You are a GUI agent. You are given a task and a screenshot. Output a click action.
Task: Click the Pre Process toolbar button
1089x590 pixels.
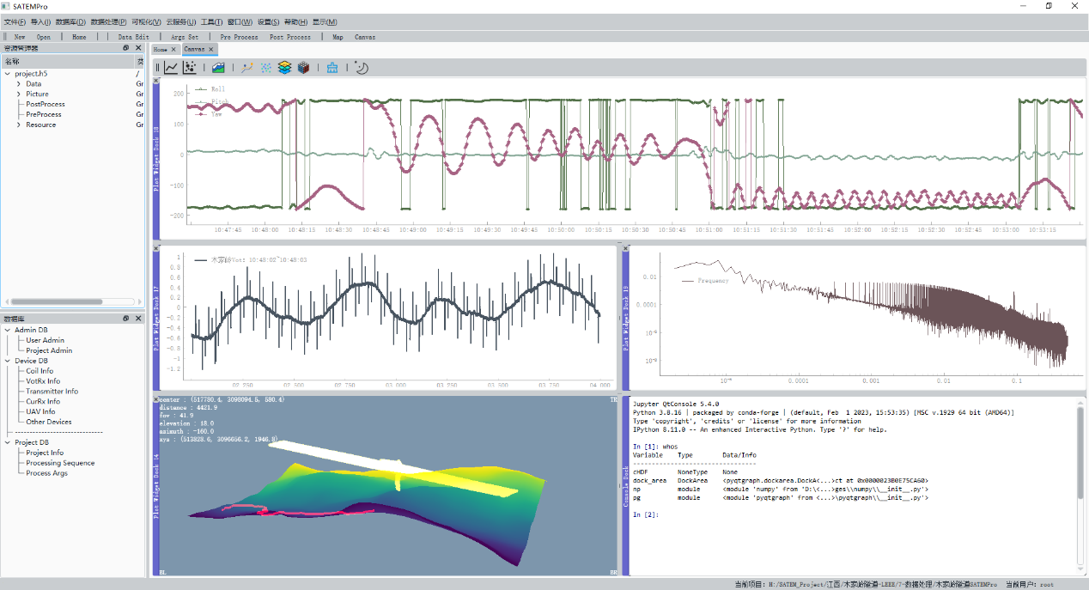click(x=239, y=37)
